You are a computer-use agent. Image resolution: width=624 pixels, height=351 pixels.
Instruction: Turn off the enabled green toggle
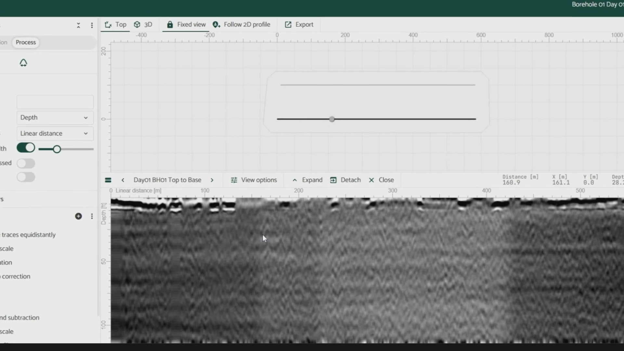[26, 148]
